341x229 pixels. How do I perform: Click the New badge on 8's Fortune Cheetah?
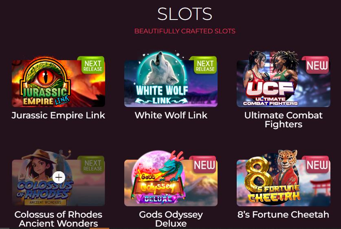coord(315,165)
